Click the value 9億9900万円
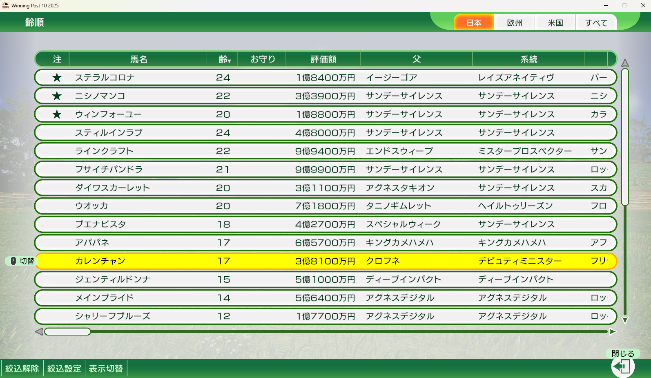 [x=325, y=169]
